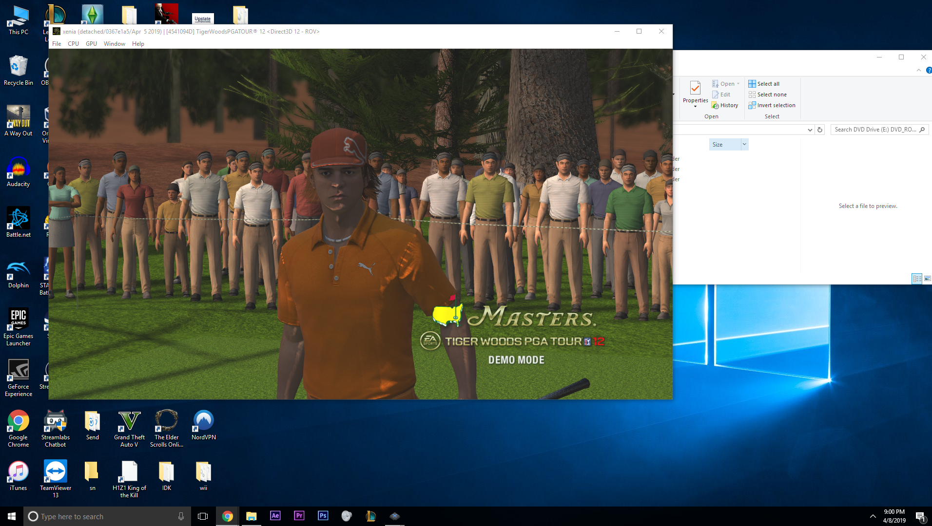Switch Explorer to large icons view
Screen dimensions: 932x526
(x=927, y=279)
